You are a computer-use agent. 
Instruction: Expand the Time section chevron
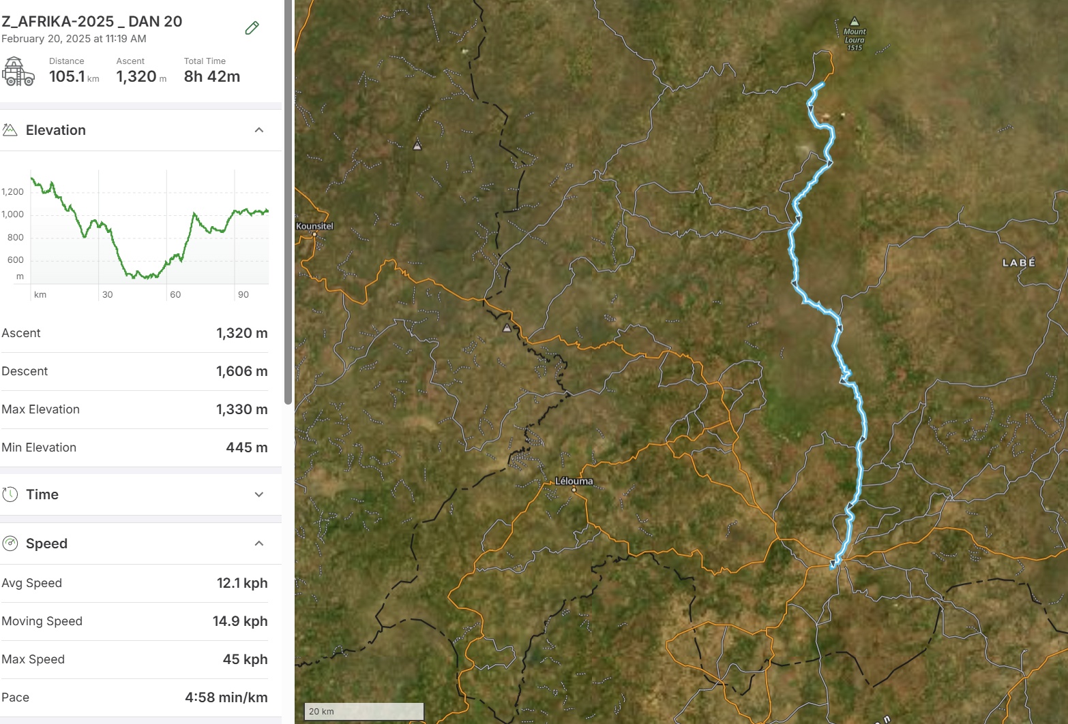259,494
